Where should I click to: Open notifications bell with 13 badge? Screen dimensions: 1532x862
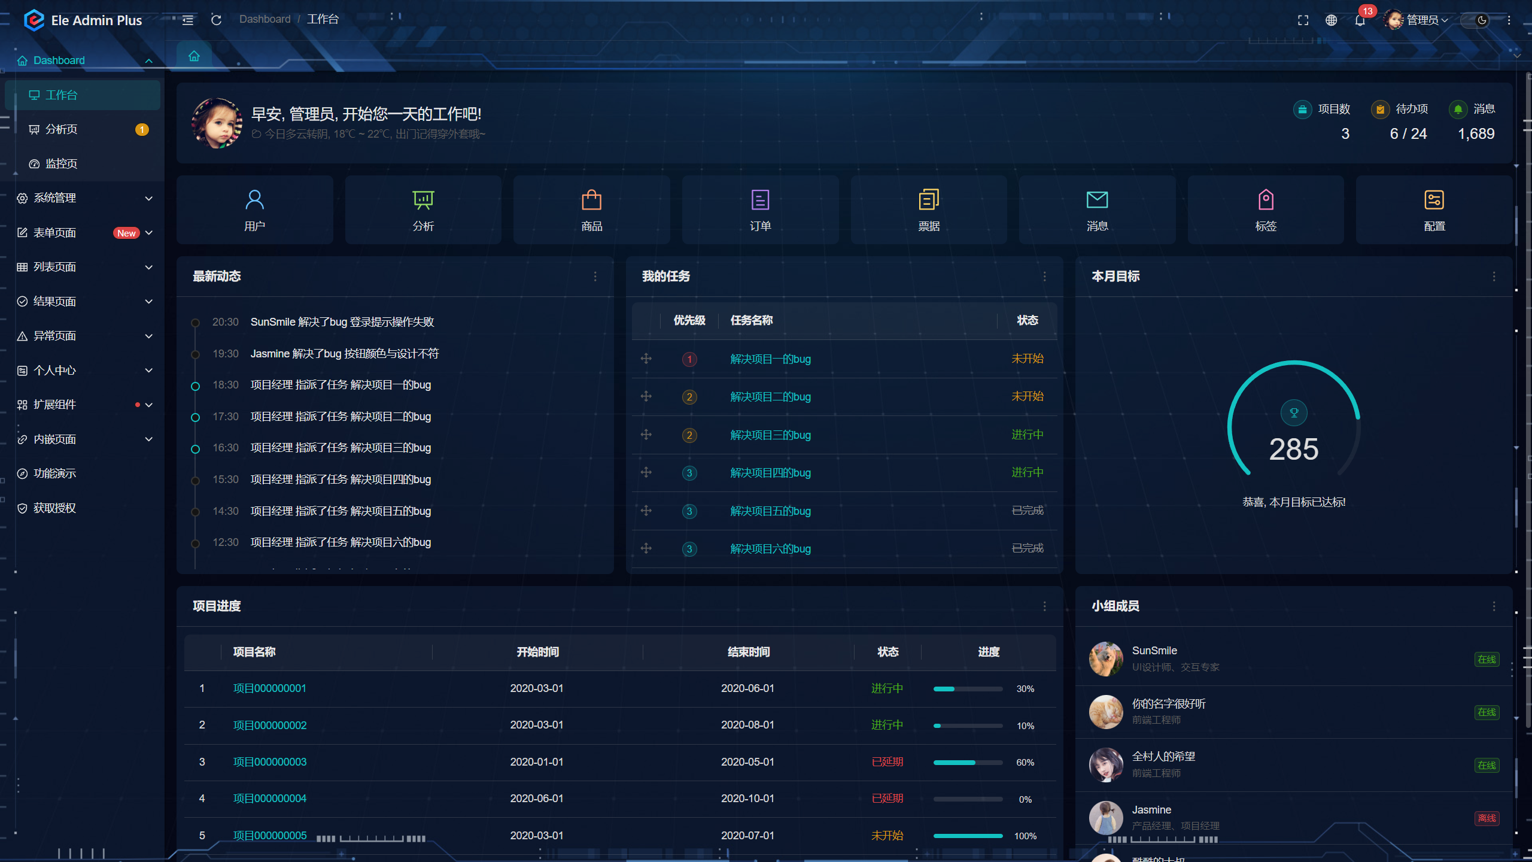[1360, 20]
